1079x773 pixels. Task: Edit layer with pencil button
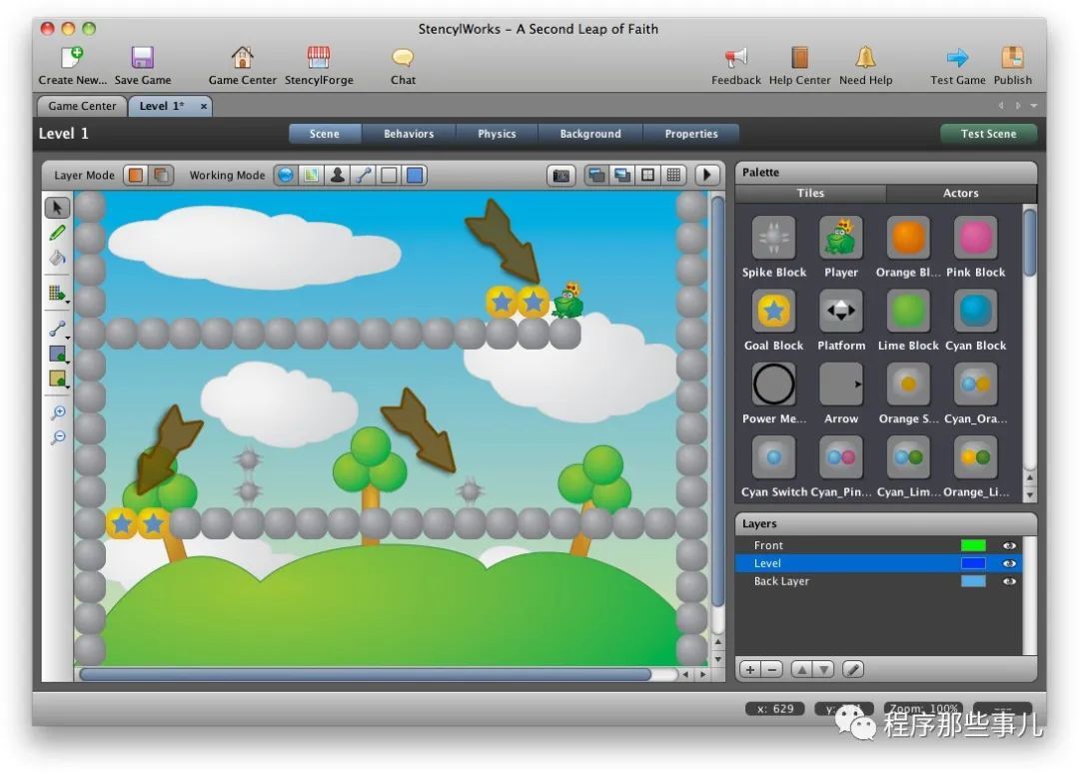click(x=852, y=669)
